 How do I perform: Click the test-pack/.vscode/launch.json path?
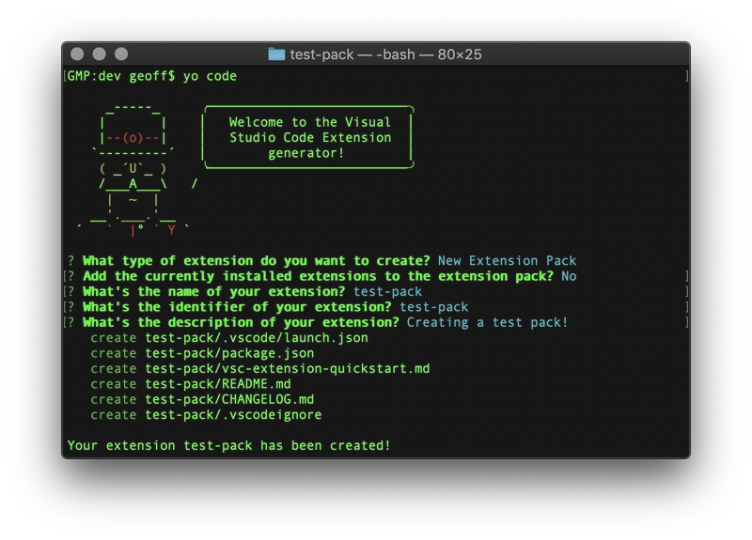pos(257,338)
